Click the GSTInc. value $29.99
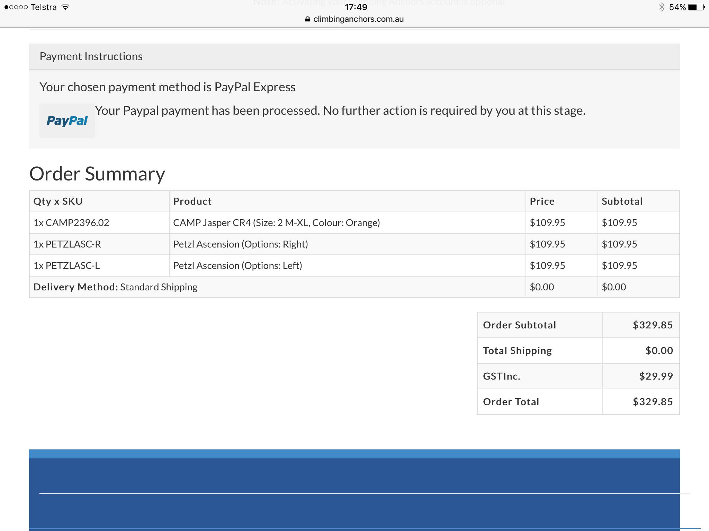Image resolution: width=709 pixels, height=531 pixels. (656, 376)
